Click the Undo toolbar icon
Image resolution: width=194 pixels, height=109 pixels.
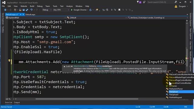click(x=32, y=10)
